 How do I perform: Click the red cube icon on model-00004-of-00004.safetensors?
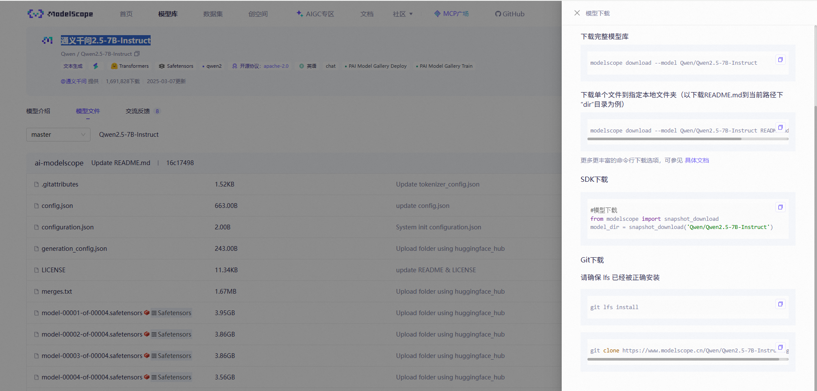(147, 377)
